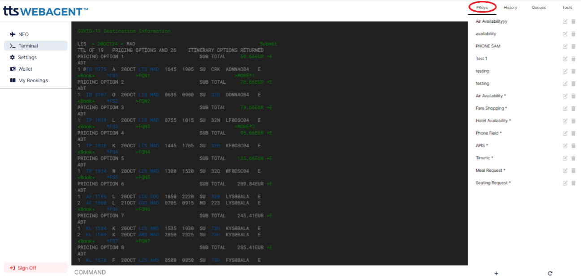
Task: Edit the lowercase 'availability' PKey
Action: (x=565, y=34)
